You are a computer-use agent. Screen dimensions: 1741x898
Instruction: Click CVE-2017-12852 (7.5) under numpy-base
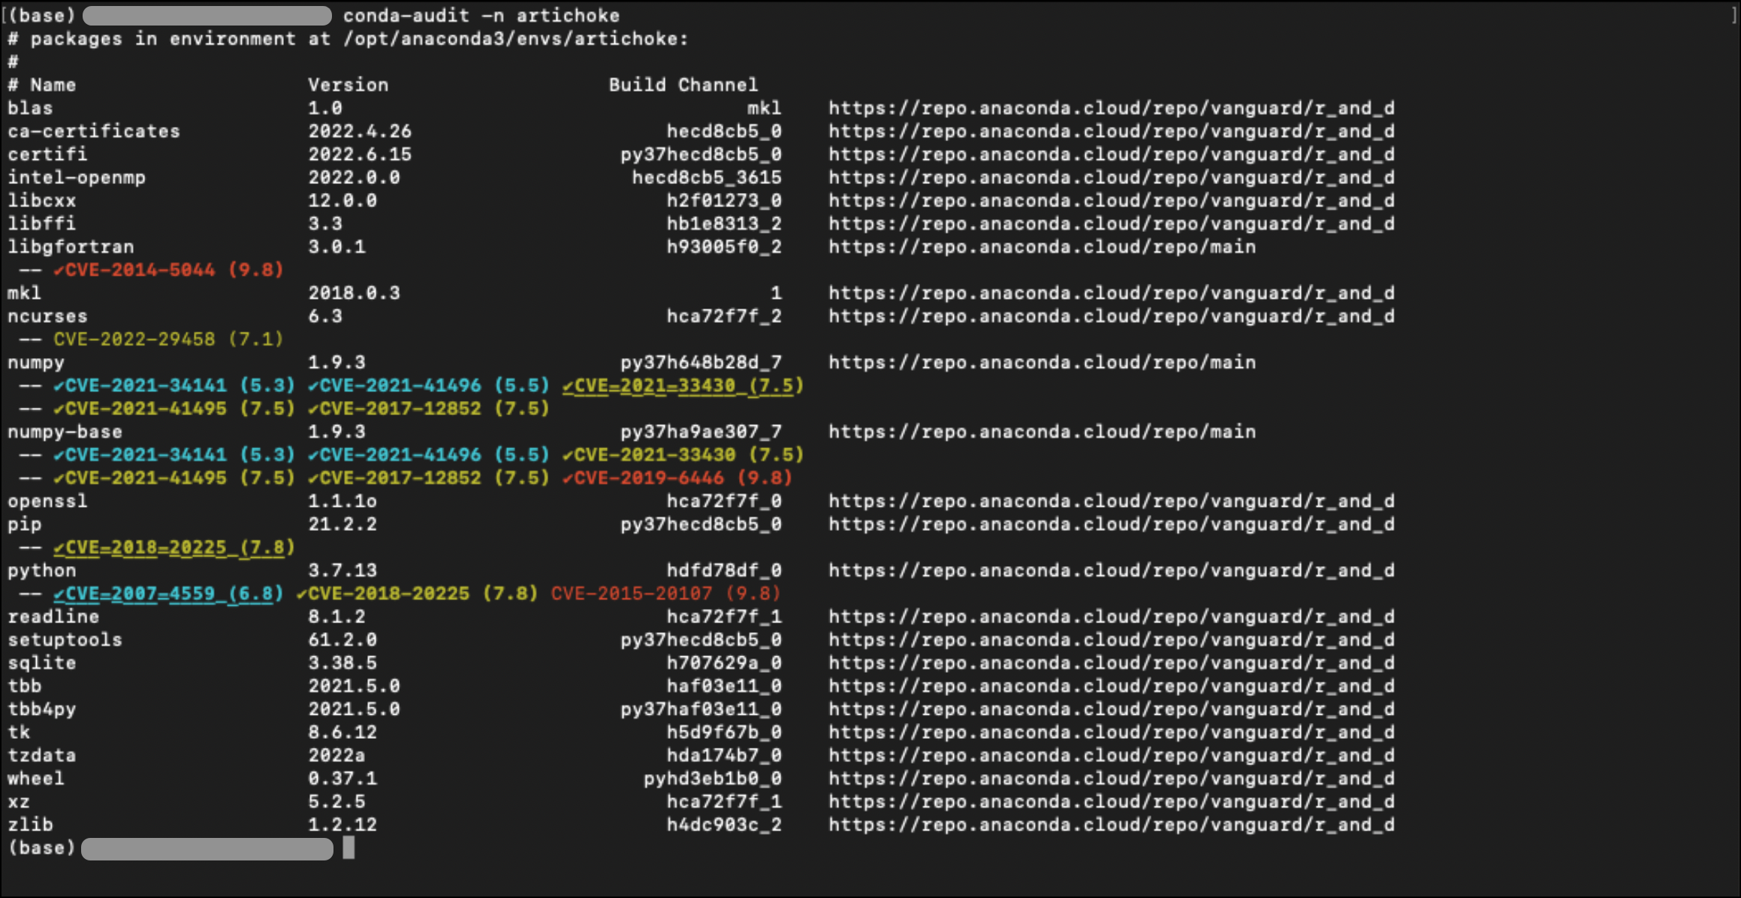[429, 478]
